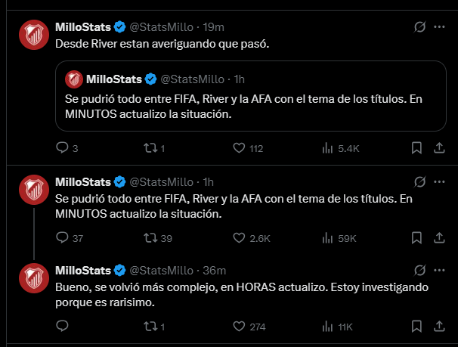Viewport: 458px width, 347px height.
Task: Open more options menu on the 19m tweet
Action: 439,27
